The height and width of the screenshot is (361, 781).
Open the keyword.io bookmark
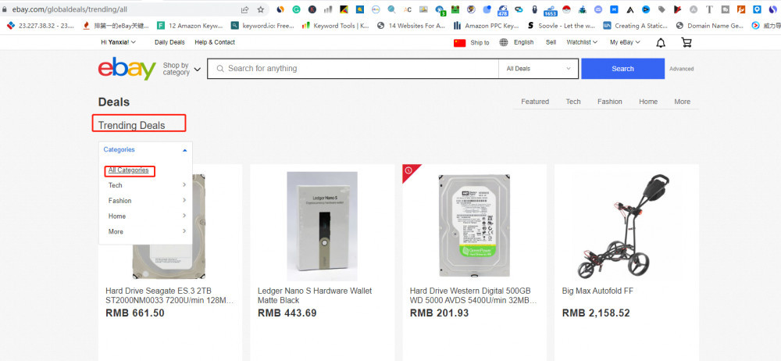(x=262, y=26)
